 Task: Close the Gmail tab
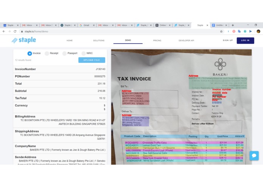pos(94,25)
